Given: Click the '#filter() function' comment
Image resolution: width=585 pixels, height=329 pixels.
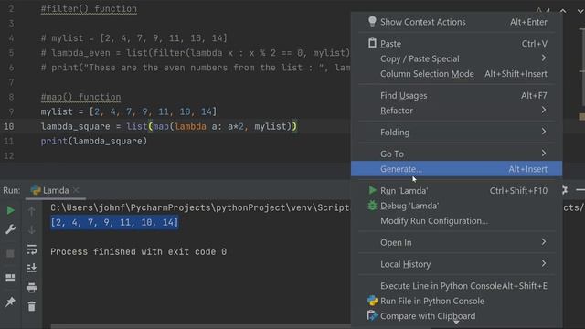Looking at the screenshot, I should (x=89, y=8).
